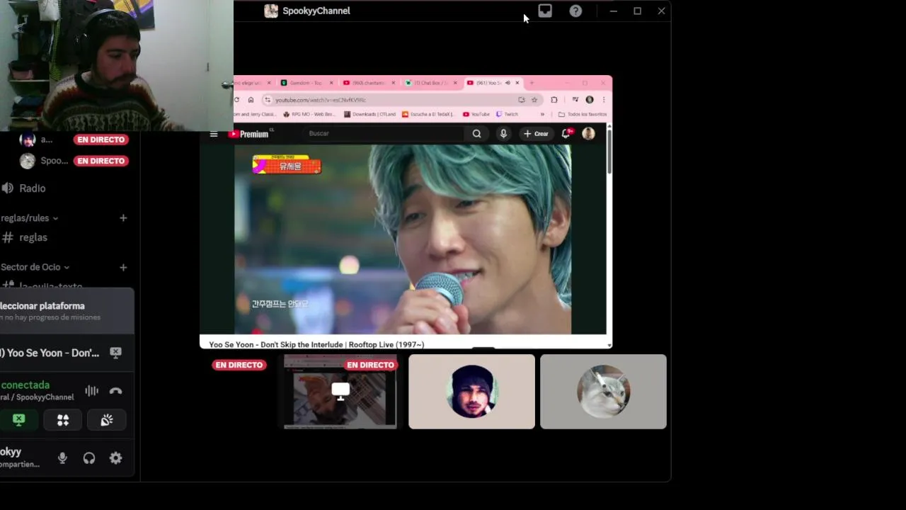Screen dimensions: 906x510
Task: Close the Chat Box browser tab
Action: [455, 83]
